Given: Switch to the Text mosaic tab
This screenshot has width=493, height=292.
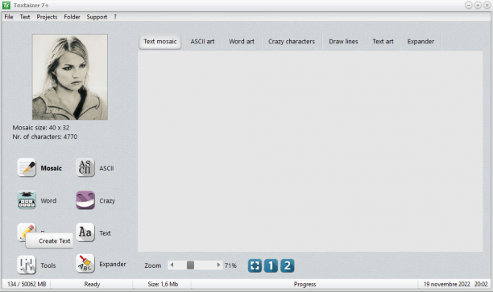Looking at the screenshot, I should point(160,42).
